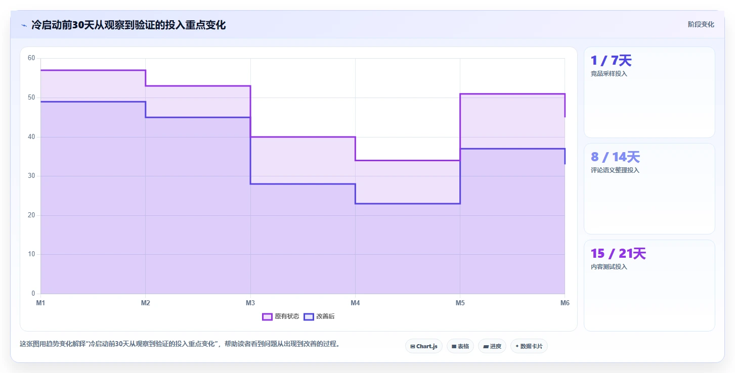
Task: Click the 30 y-axis tick label
Action: 31,176
